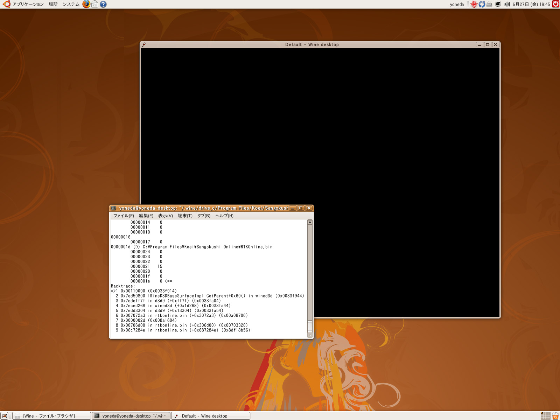Launch the Firefox web browser
Image resolution: width=560 pixels, height=420 pixels.
86,4
